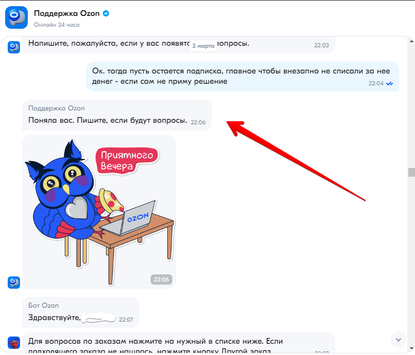Click the double checkmark read receipt
Viewport: 415px width, 355px height.
point(389,84)
